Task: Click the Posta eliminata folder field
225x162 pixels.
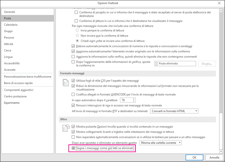Action: (x=175, y=64)
